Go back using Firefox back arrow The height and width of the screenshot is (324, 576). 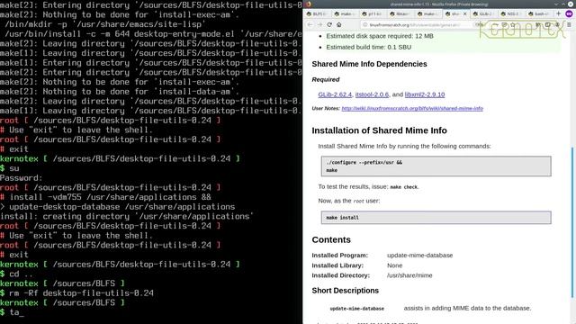point(310,24)
